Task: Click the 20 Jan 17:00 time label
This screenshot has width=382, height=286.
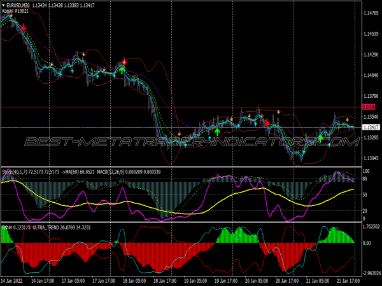Action: 287,281
